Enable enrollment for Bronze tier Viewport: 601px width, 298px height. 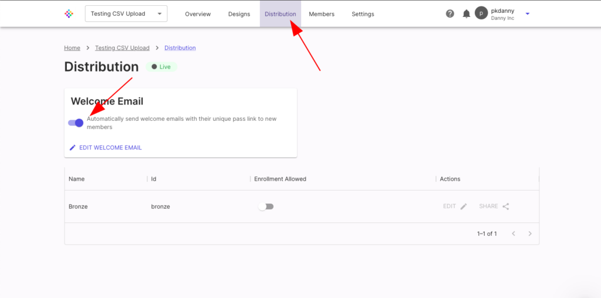pyautogui.click(x=266, y=206)
